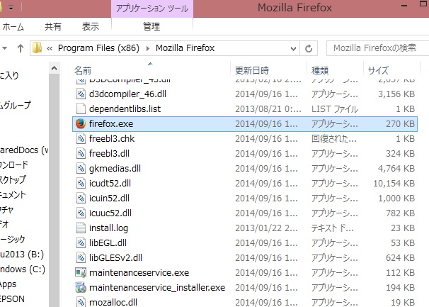Click the icuuc52.dll file icon
The width and height of the screenshot is (429, 307).
pyautogui.click(x=81, y=213)
